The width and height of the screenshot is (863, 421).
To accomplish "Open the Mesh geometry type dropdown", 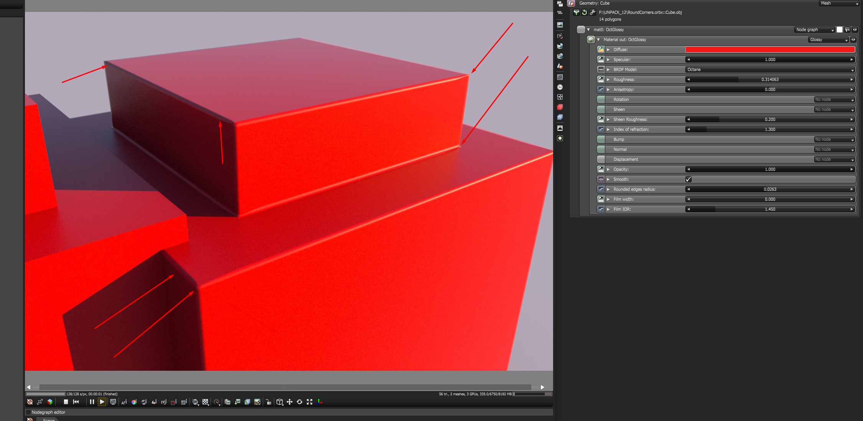I will click(839, 3).
